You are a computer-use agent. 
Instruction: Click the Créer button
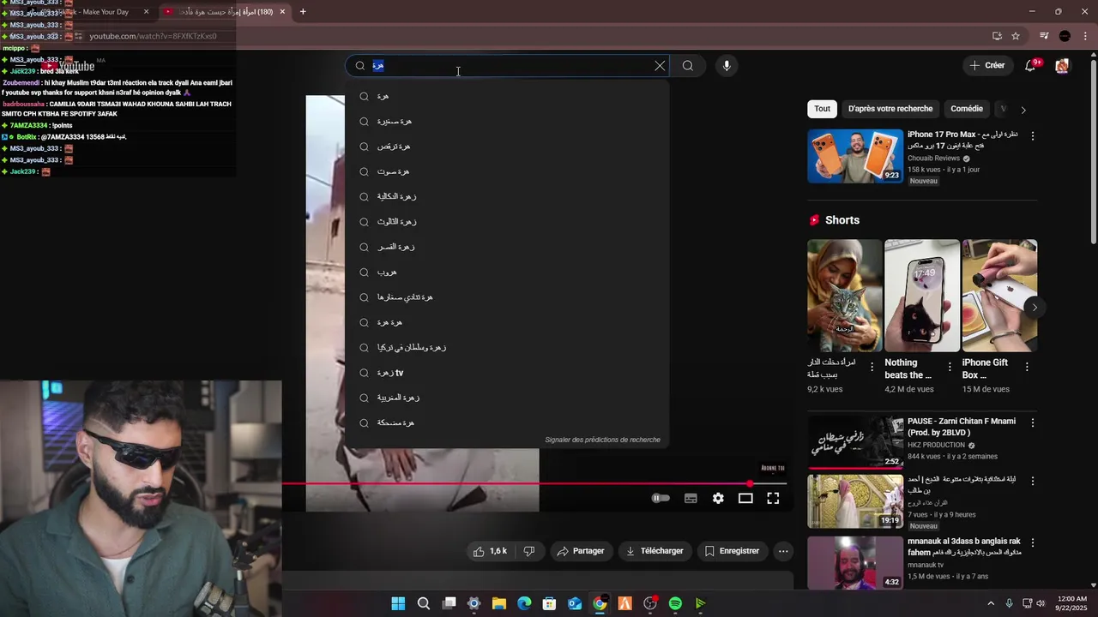[986, 65]
